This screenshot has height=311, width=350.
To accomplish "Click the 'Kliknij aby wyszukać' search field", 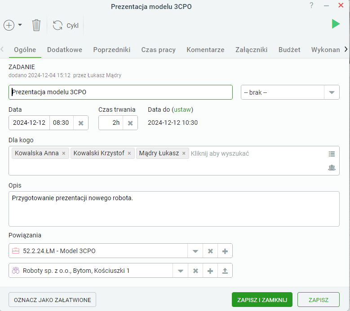I will (220, 153).
